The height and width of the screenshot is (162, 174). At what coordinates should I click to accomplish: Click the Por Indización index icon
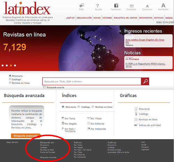tap(89, 128)
